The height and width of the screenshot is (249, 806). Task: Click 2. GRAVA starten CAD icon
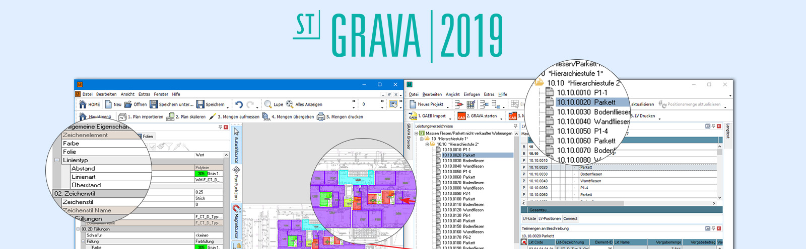pos(461,116)
